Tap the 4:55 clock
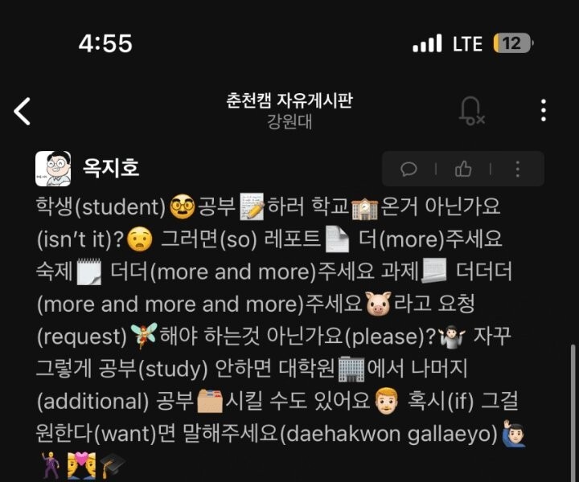 click(105, 43)
